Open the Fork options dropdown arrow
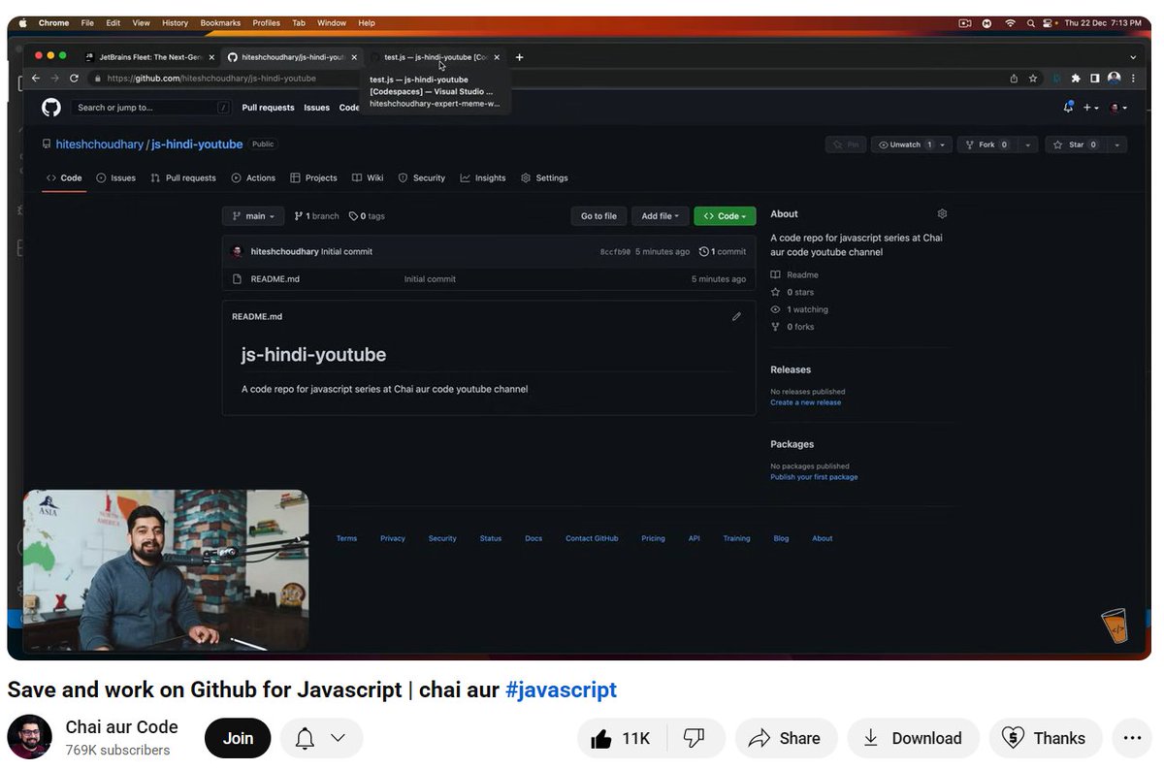 click(1028, 144)
